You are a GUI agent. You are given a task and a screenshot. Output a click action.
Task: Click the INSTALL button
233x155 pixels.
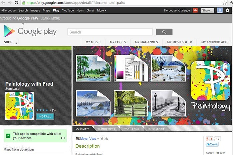pos(45,116)
